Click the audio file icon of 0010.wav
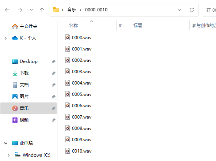Image resolution: width=216 pixels, height=161 pixels. [68, 151]
